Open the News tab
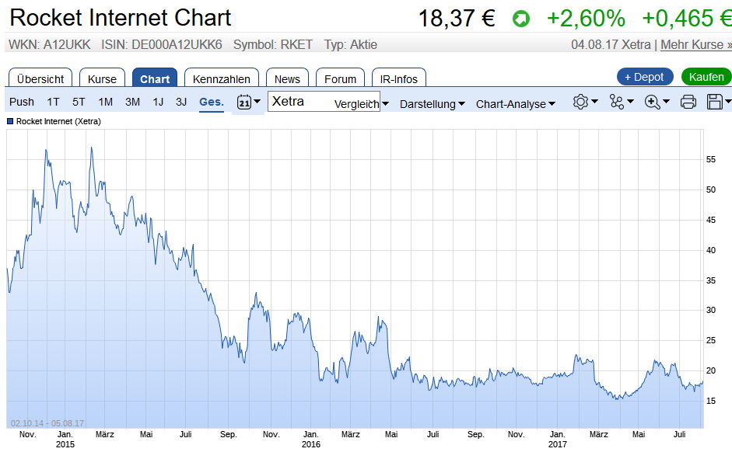Viewport: 732px width, 452px height. tap(287, 78)
